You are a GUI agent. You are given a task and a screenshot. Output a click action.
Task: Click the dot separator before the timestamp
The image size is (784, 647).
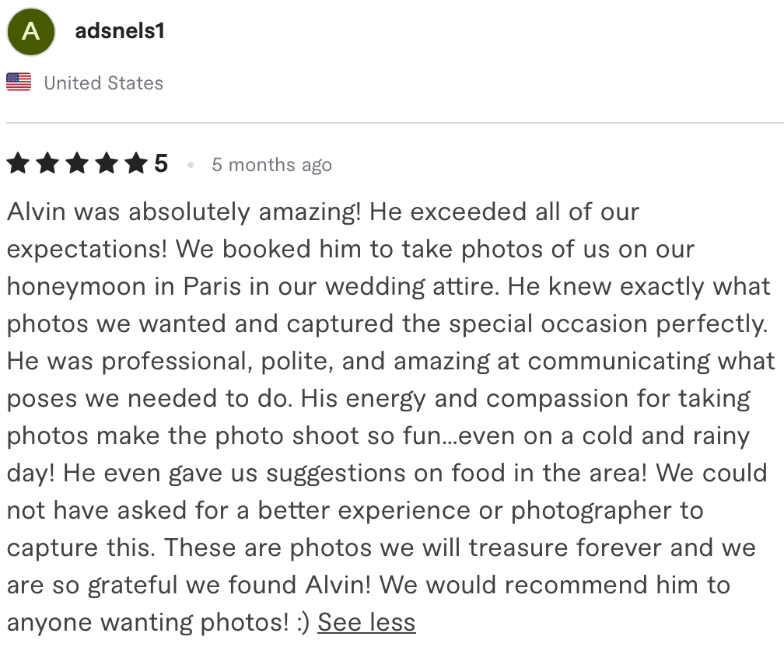click(x=191, y=165)
